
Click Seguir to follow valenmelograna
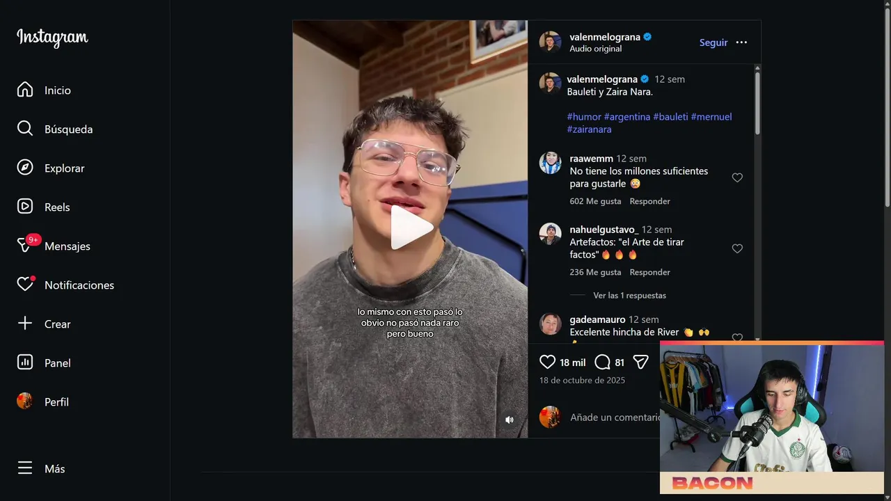point(713,42)
